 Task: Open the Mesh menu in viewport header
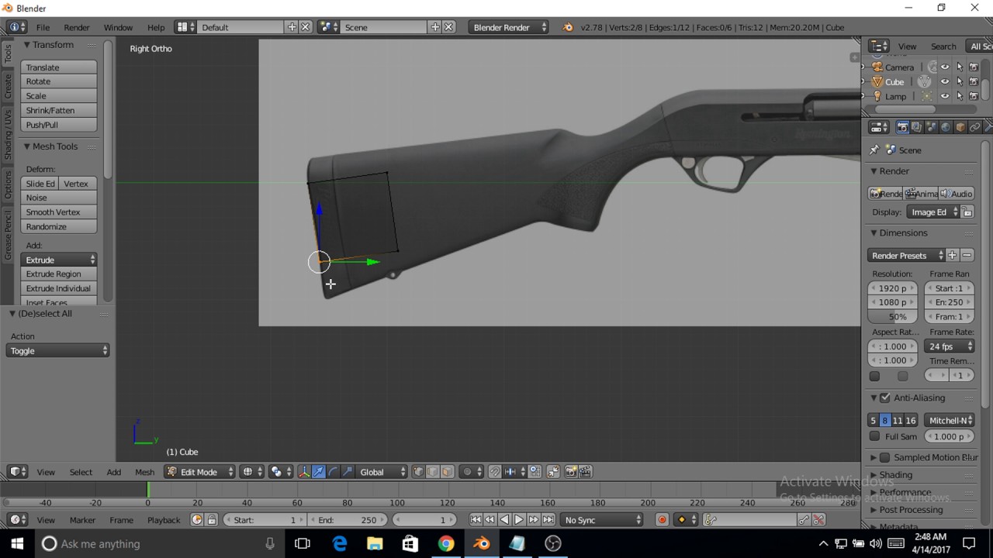(x=145, y=472)
